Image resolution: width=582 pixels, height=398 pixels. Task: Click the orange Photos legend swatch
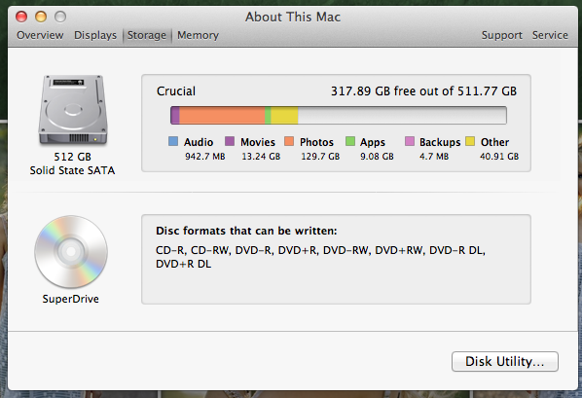click(x=289, y=141)
